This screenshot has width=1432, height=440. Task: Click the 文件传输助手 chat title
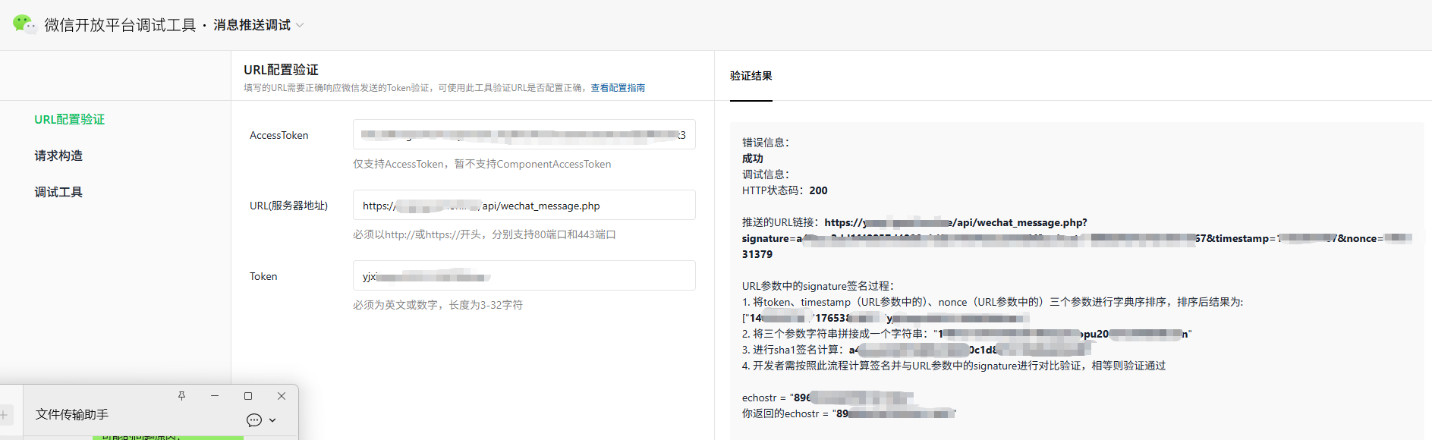(x=72, y=414)
